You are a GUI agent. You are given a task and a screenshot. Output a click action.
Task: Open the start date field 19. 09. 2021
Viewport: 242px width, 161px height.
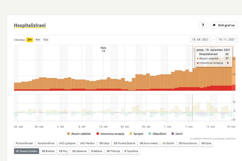(200, 40)
